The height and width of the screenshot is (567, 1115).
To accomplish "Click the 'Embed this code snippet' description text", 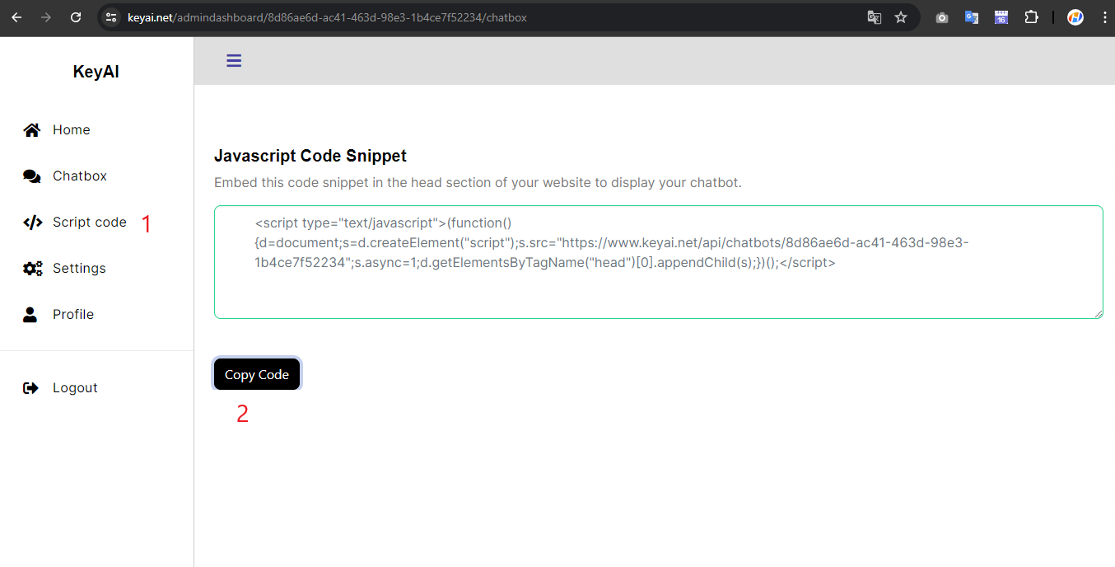I will (x=478, y=183).
